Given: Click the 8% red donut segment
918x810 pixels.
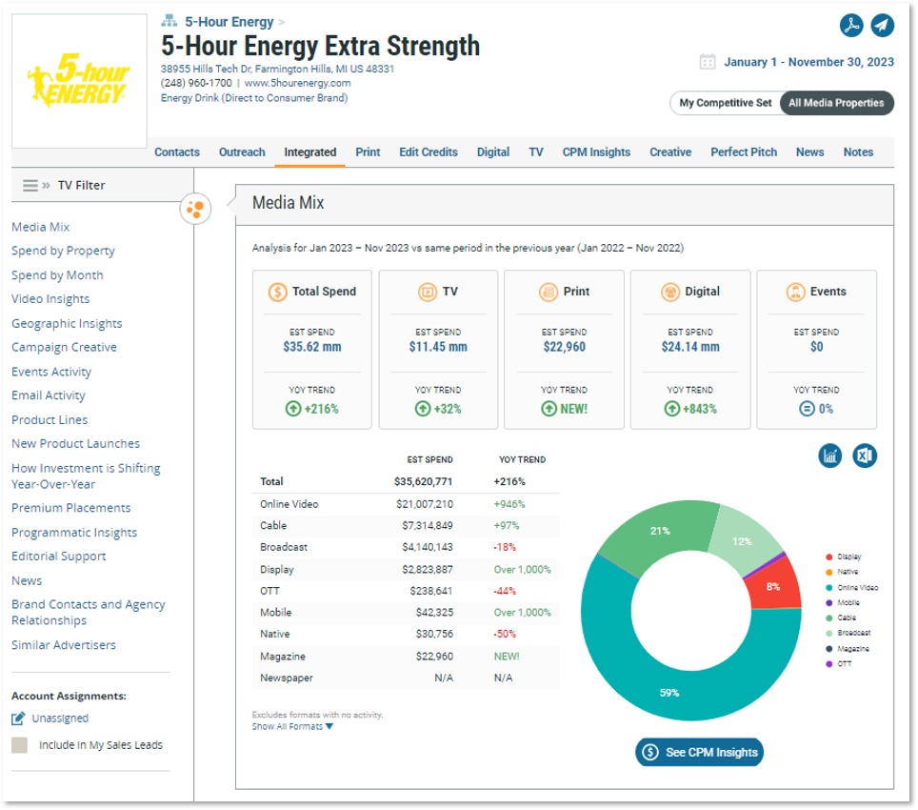Looking at the screenshot, I should (773, 586).
